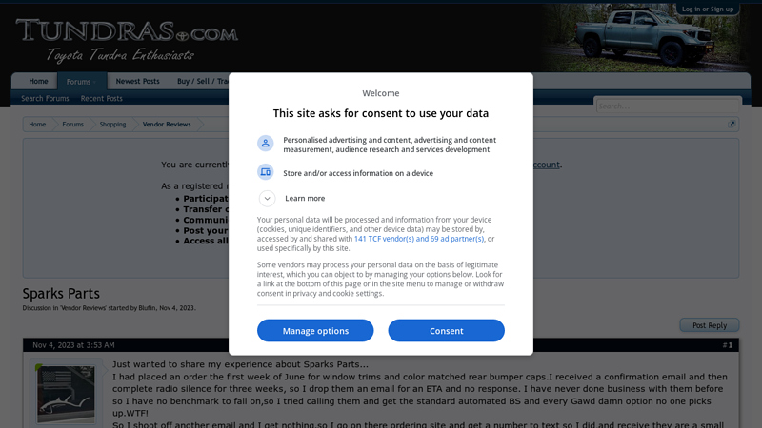Click Search Forums sub-navigation link
Screen dimensions: 762x428
(45, 98)
